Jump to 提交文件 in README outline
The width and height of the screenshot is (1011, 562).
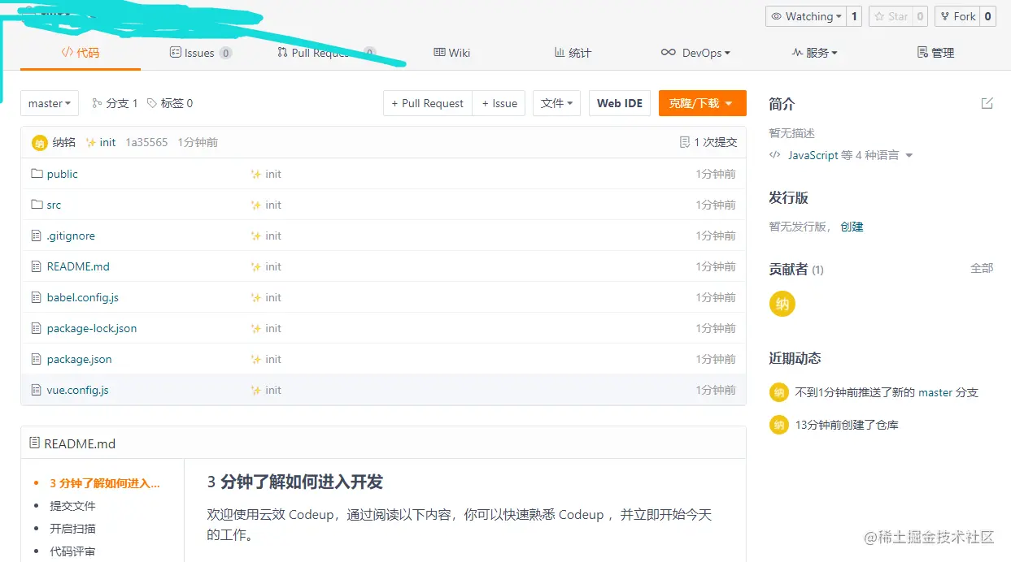click(72, 506)
